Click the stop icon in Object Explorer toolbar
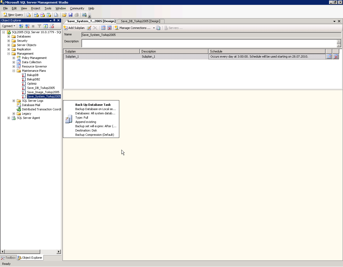The image size is (343, 267). click(x=33, y=26)
